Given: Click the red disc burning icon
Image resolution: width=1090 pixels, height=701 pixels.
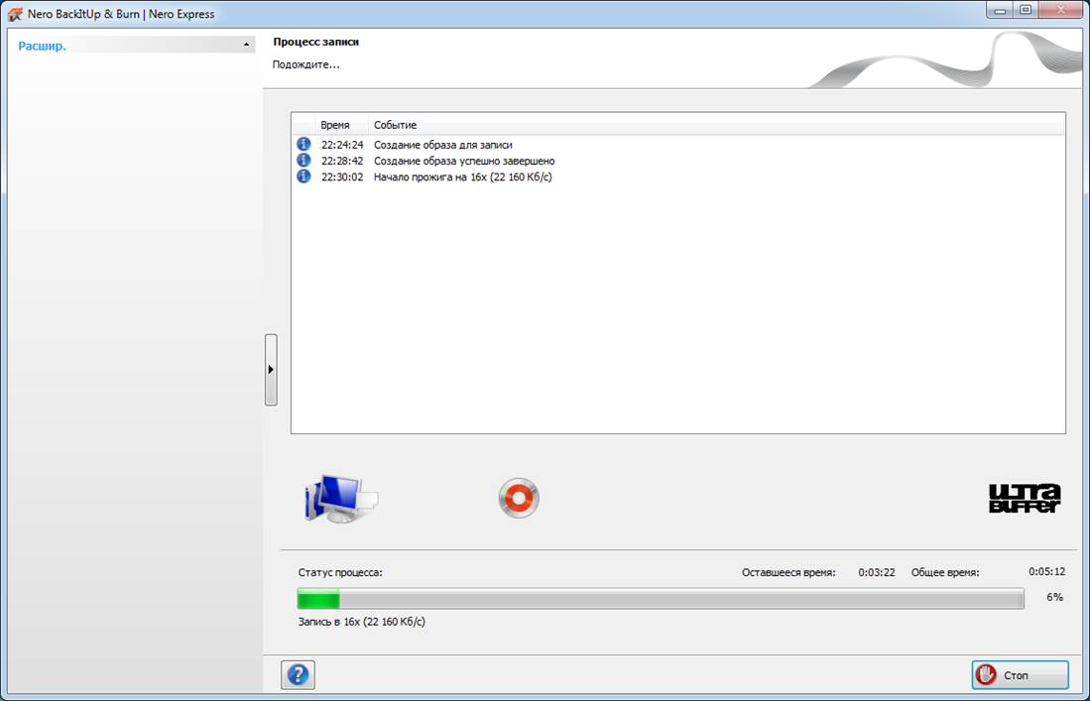Looking at the screenshot, I should click(519, 498).
